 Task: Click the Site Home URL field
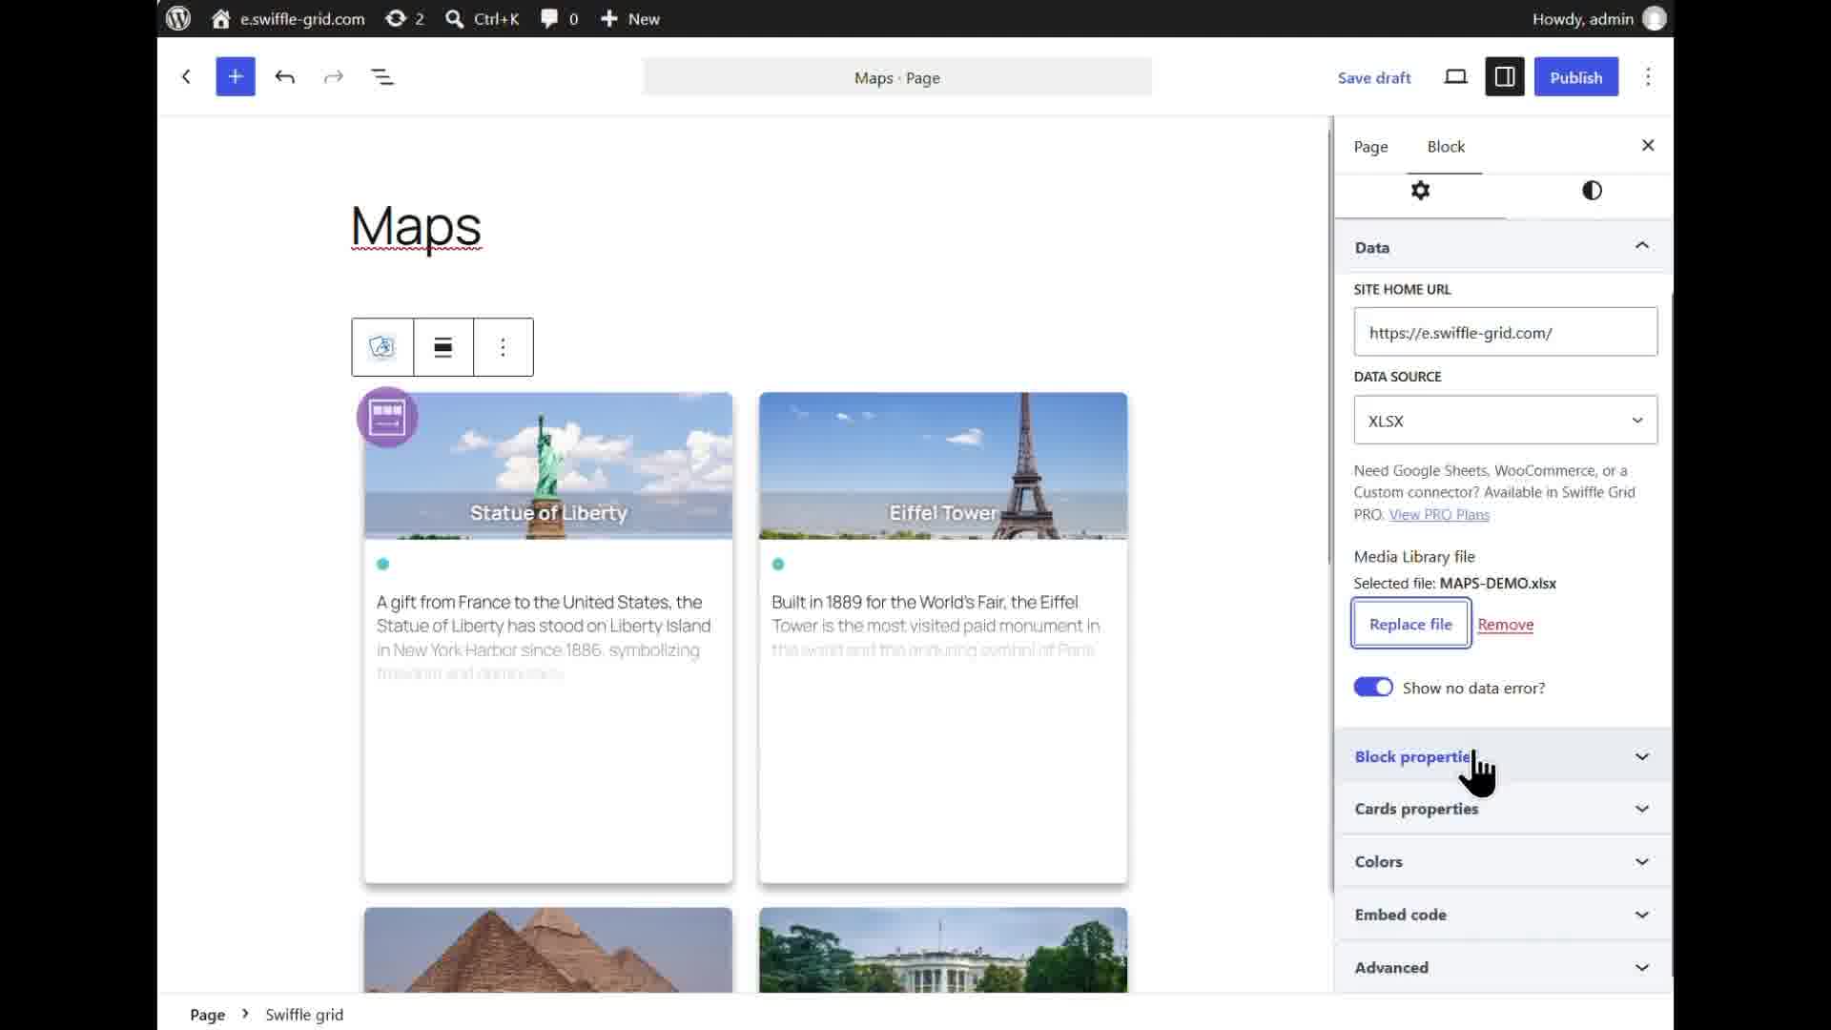pos(1506,332)
